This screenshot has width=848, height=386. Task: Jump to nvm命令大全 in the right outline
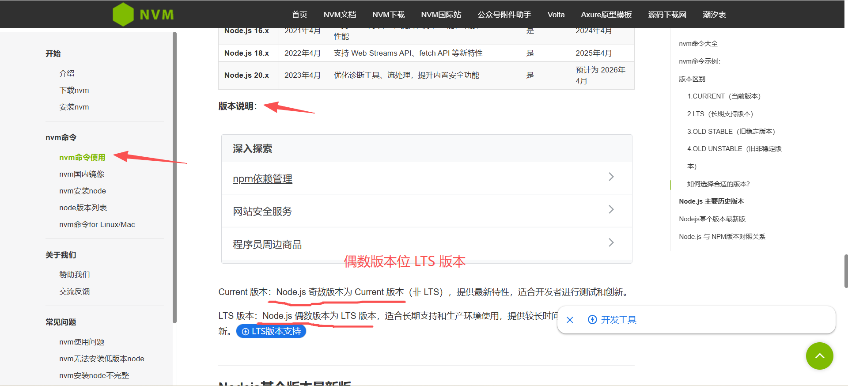(x=698, y=44)
